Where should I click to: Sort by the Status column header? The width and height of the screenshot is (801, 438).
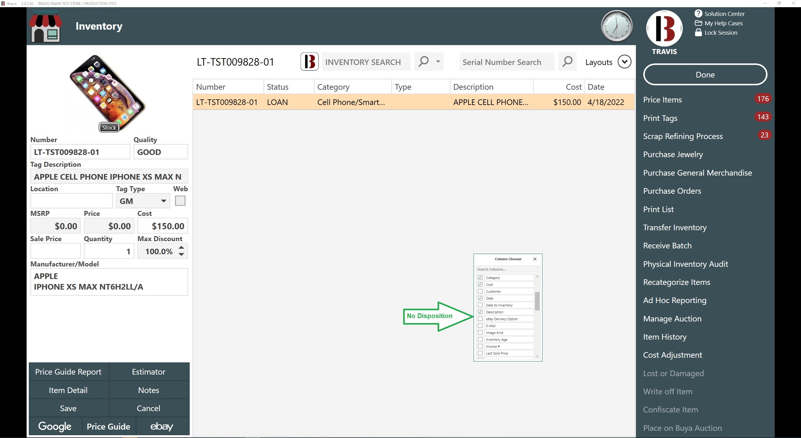click(x=289, y=87)
